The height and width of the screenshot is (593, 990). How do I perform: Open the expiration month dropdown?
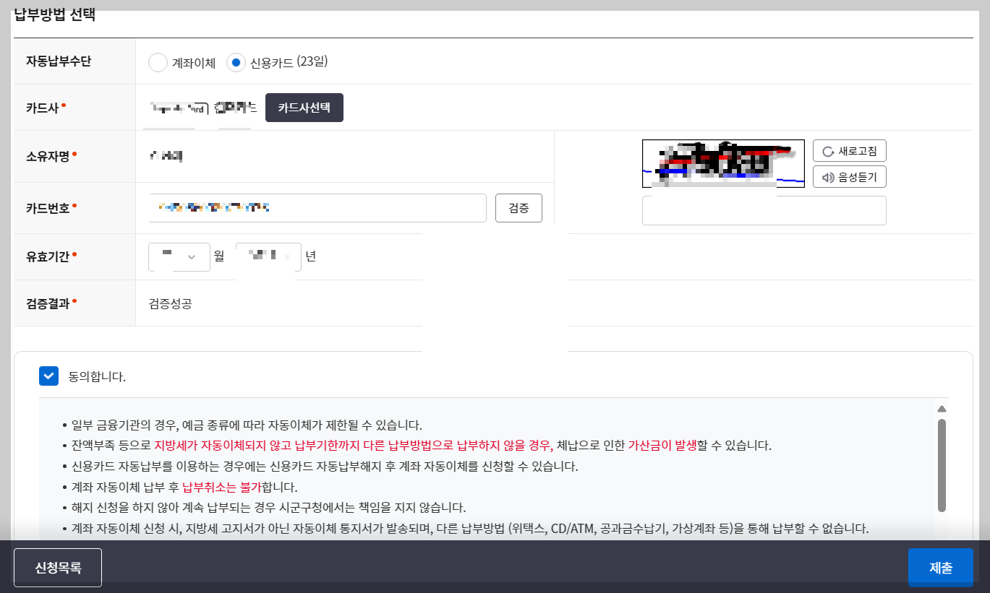tap(179, 256)
